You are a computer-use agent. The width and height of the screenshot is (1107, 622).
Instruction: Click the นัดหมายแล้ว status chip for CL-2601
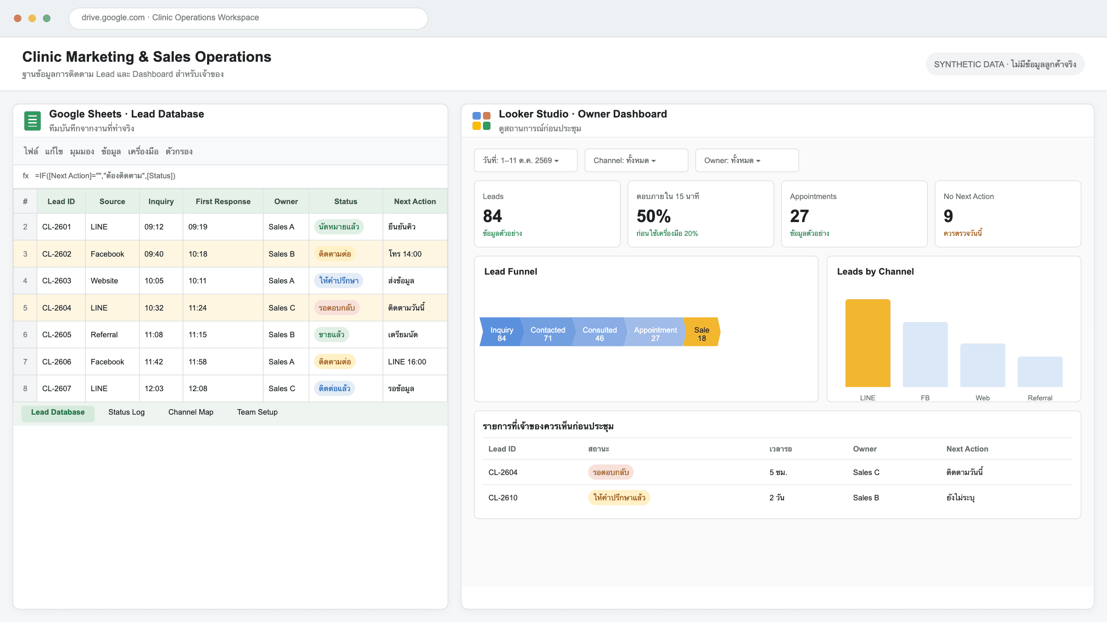coord(339,227)
